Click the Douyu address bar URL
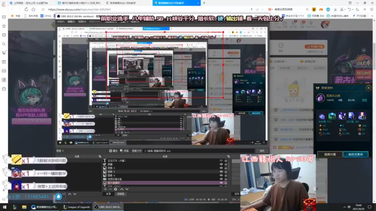 (x=79, y=9)
